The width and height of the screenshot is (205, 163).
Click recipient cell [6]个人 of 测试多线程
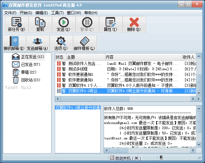(190, 69)
